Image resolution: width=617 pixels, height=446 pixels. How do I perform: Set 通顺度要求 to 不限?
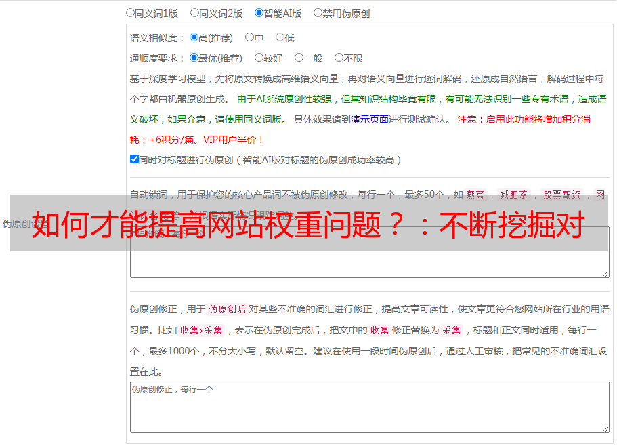339,58
